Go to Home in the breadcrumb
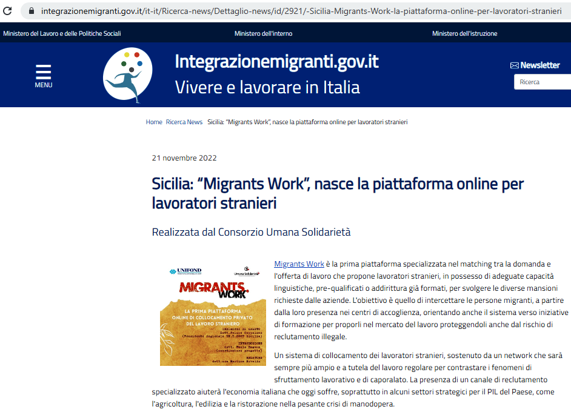 coord(154,122)
